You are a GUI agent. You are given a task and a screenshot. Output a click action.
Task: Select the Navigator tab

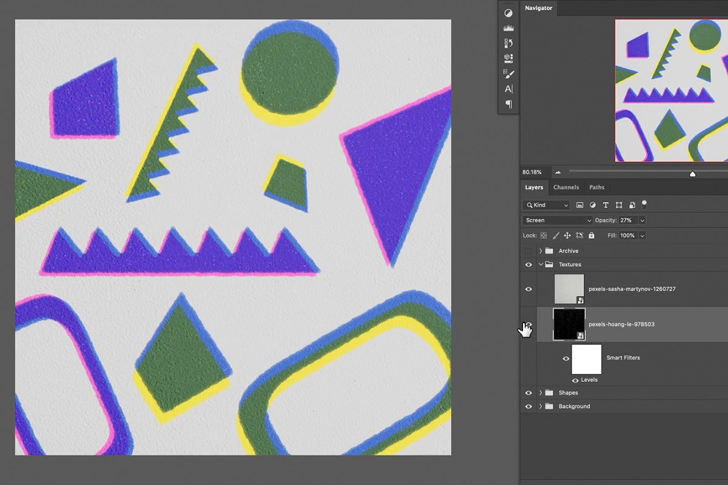click(x=539, y=8)
